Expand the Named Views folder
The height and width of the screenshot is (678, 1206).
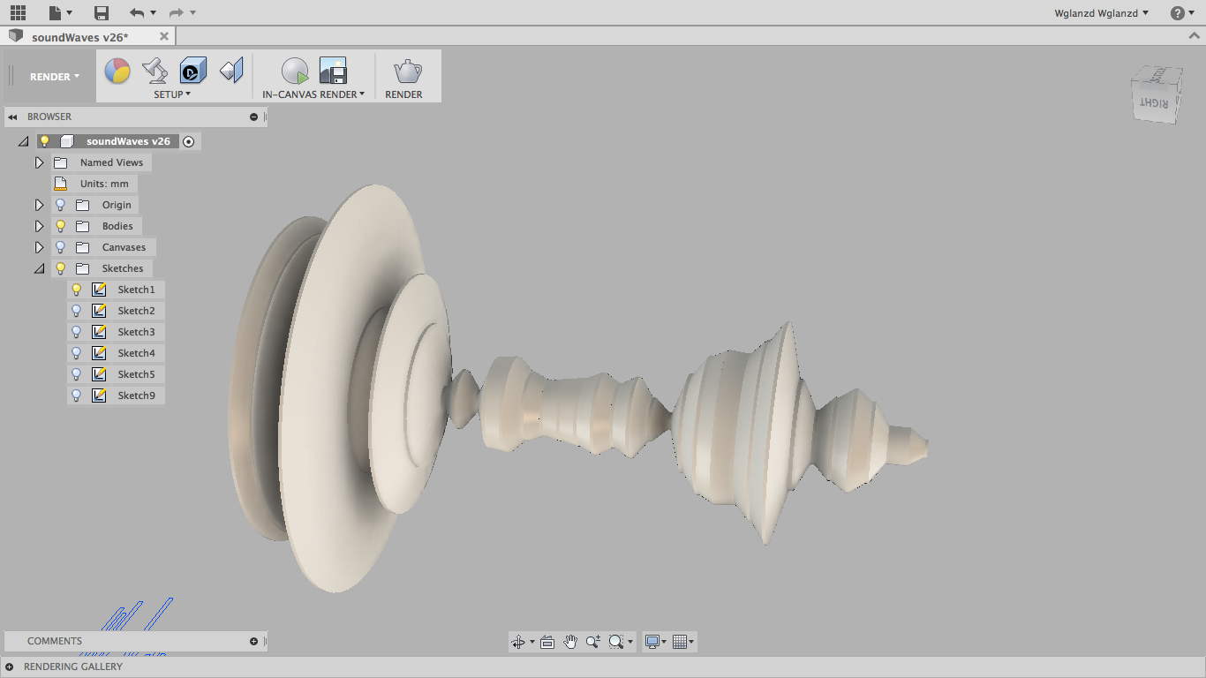[x=39, y=162]
